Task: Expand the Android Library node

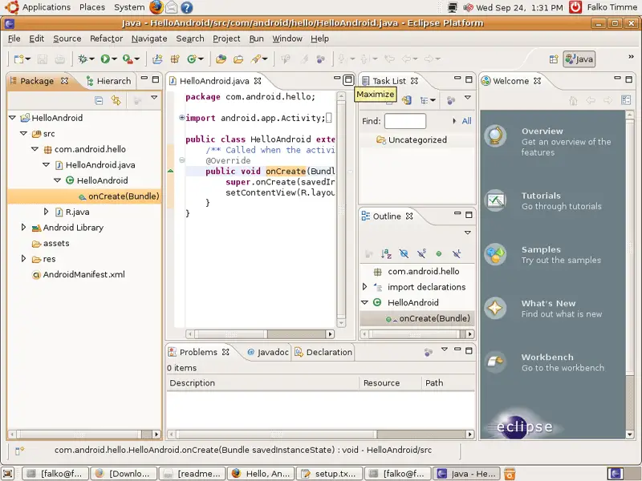Action: point(23,227)
